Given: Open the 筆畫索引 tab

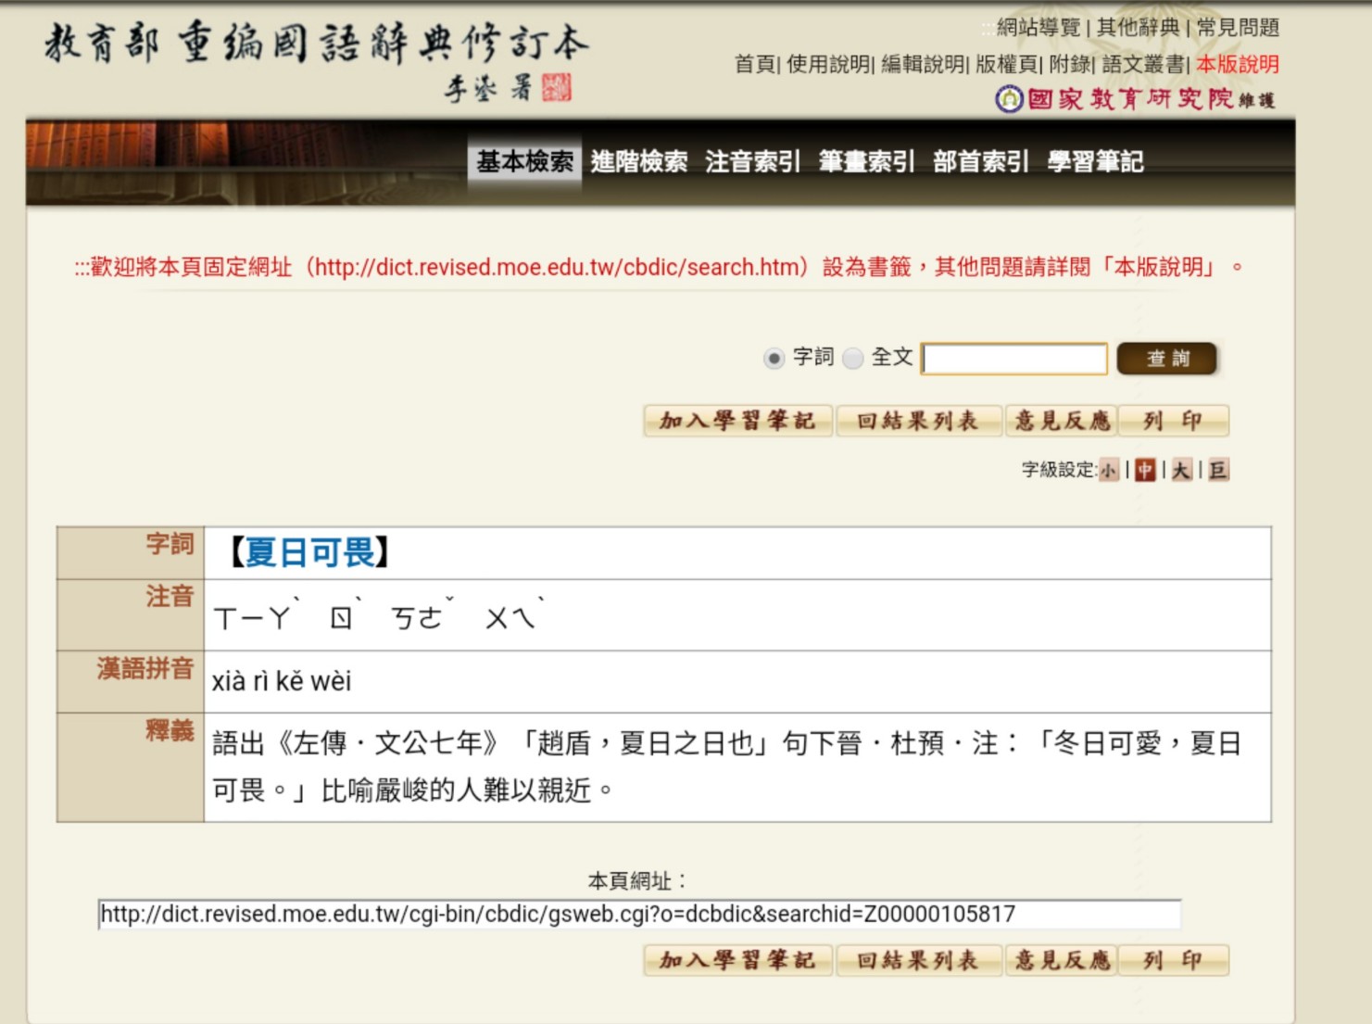Looking at the screenshot, I should point(867,162).
